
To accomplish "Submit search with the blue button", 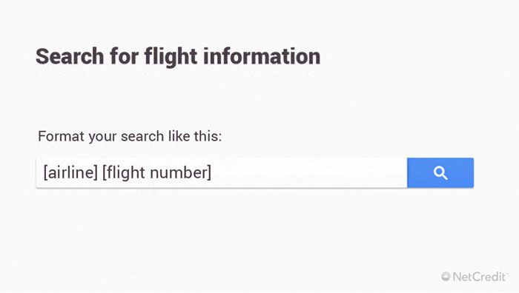I will coord(440,172).
